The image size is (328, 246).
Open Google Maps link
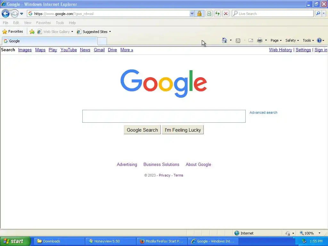click(40, 50)
